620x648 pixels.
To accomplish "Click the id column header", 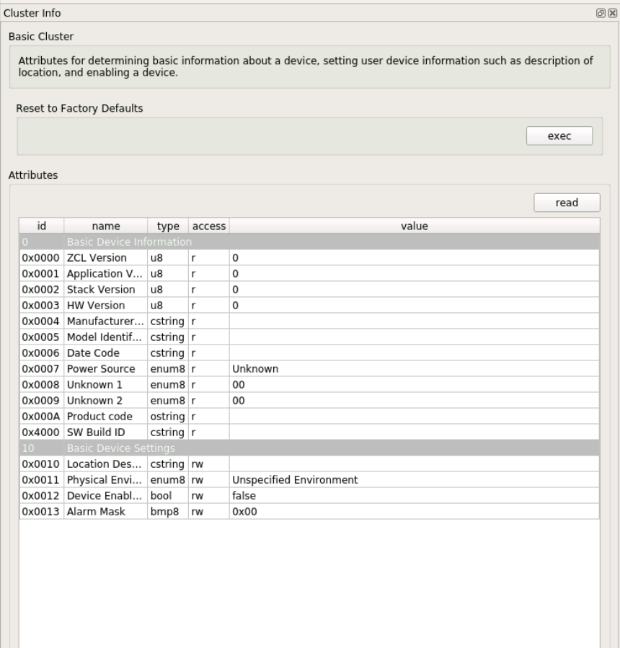I will coord(41,226).
